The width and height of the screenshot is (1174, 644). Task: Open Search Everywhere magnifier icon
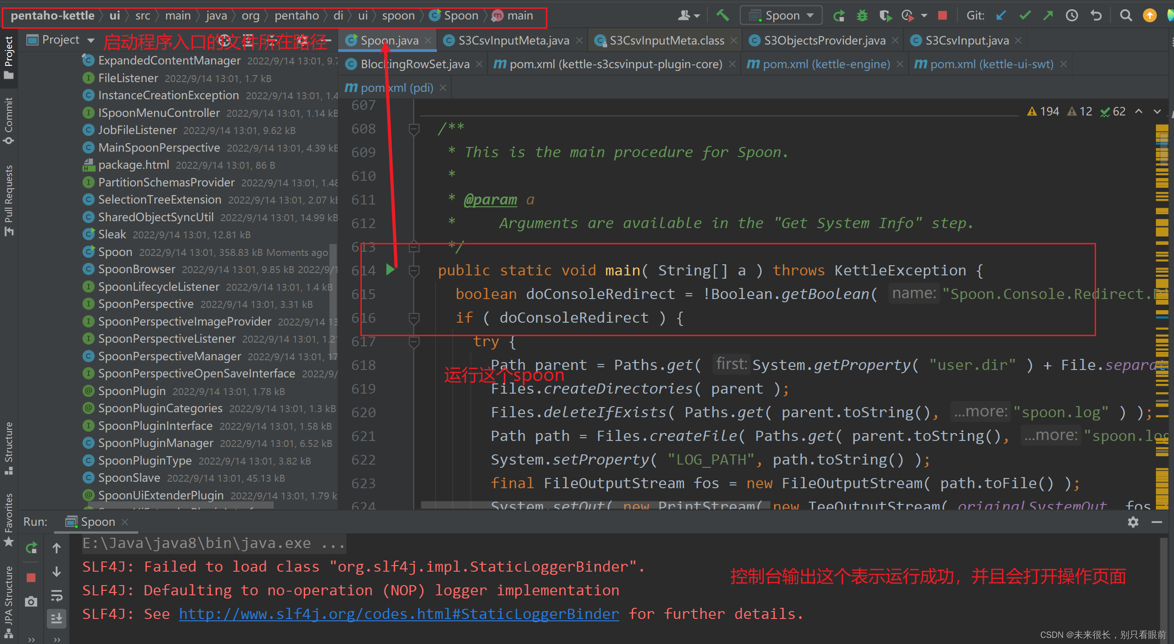1126,15
